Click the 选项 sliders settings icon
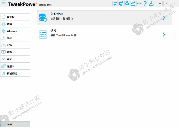 click(43, 34)
